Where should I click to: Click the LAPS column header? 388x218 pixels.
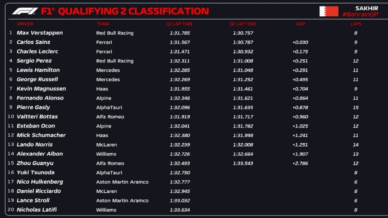coord(356,24)
